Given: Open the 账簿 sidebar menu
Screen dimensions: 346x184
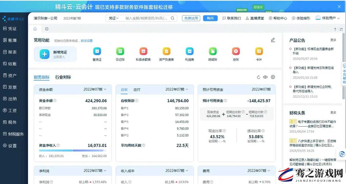Looking at the screenshot, I should 10,40.
